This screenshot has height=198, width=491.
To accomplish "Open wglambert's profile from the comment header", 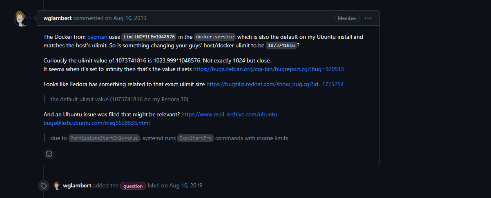I will 58,18.
